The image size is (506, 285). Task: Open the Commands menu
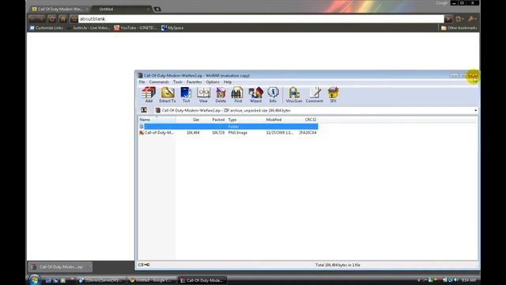tap(159, 82)
